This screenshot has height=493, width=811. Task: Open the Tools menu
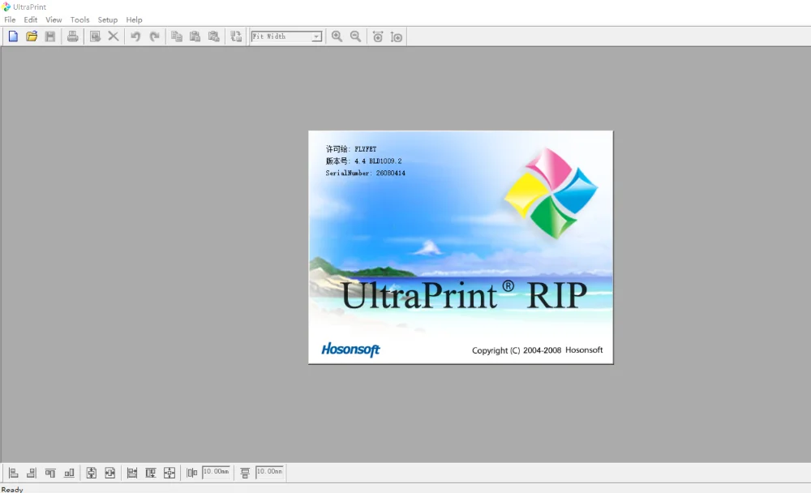click(79, 19)
